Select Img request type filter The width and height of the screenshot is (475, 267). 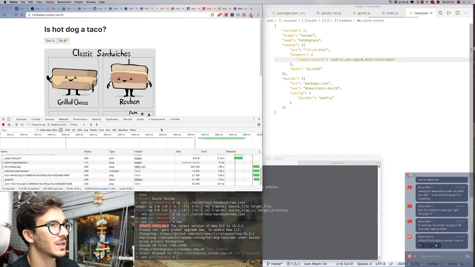[86, 130]
